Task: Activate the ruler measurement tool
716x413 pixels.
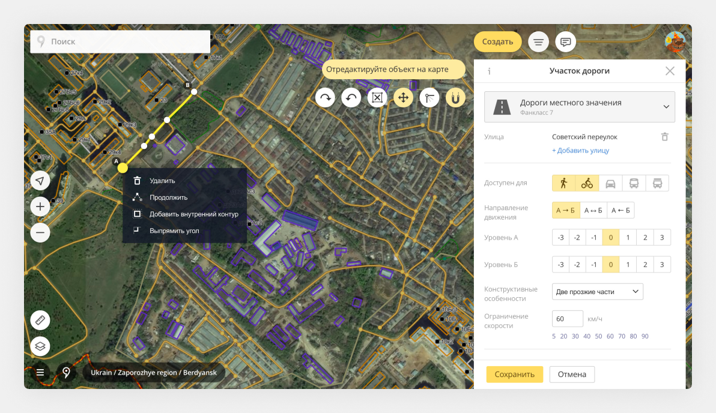Action: 40,320
